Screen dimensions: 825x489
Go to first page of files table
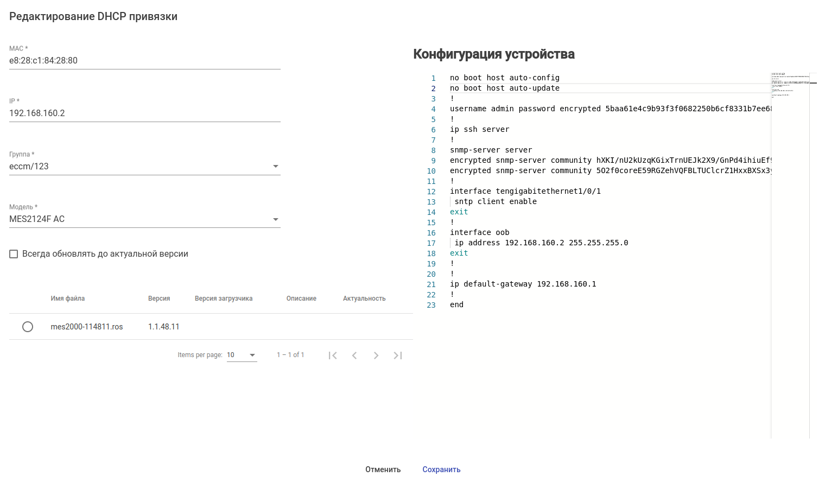pyautogui.click(x=333, y=355)
